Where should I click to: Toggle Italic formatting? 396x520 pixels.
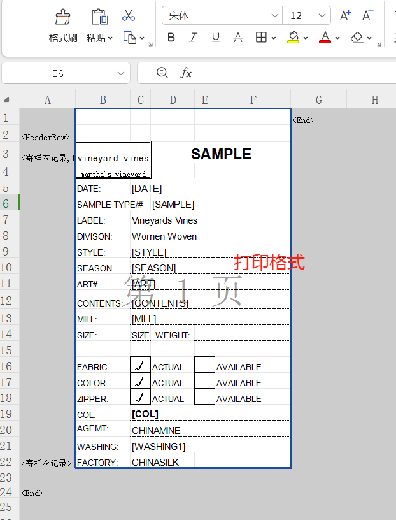click(193, 38)
